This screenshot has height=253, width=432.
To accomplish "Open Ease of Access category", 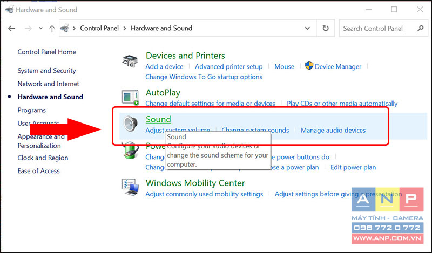I will tap(38, 171).
